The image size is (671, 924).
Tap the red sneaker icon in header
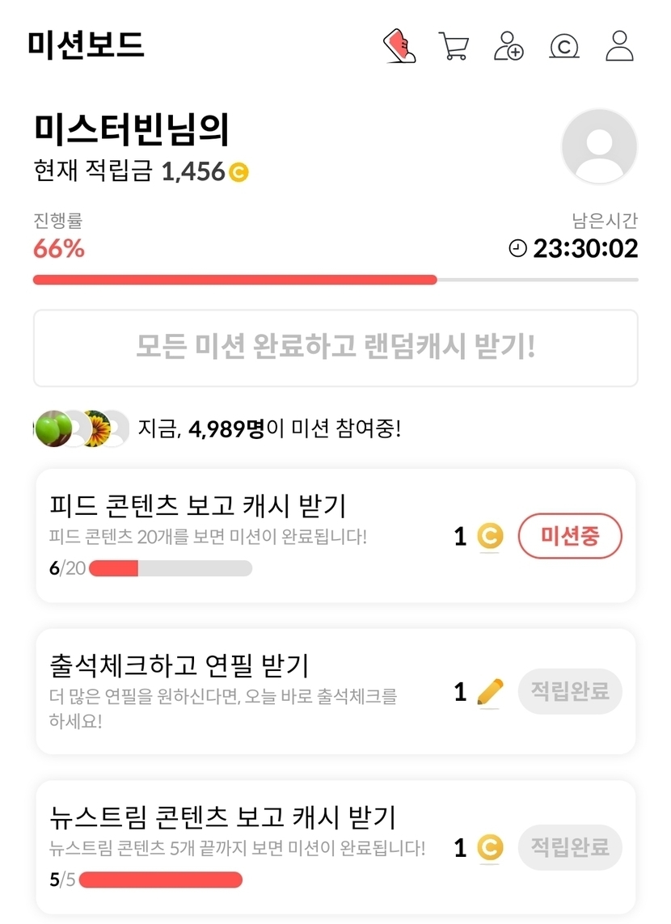coord(399,46)
